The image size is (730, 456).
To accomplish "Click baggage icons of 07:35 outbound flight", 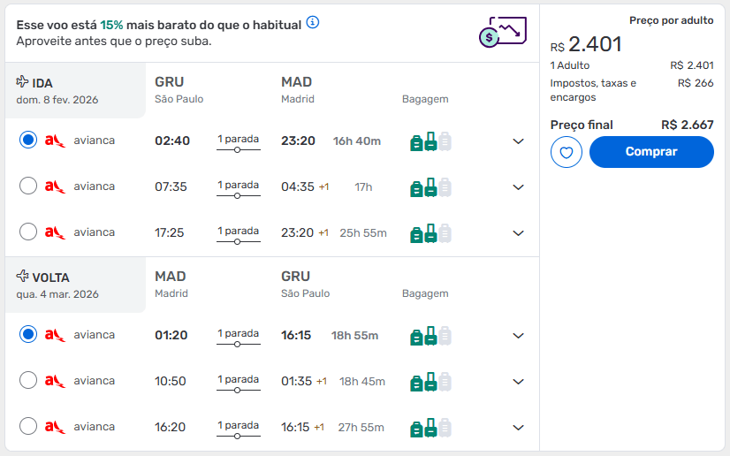I will (x=430, y=187).
